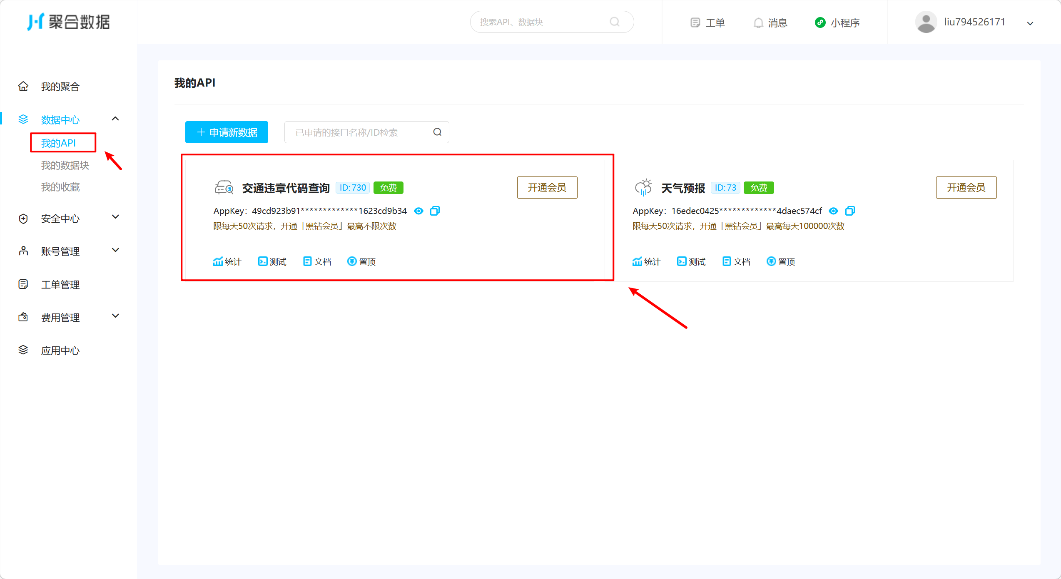Screen dimensions: 1061x579
Task: Click Open Membership for weather forecast API
Action: 966,188
